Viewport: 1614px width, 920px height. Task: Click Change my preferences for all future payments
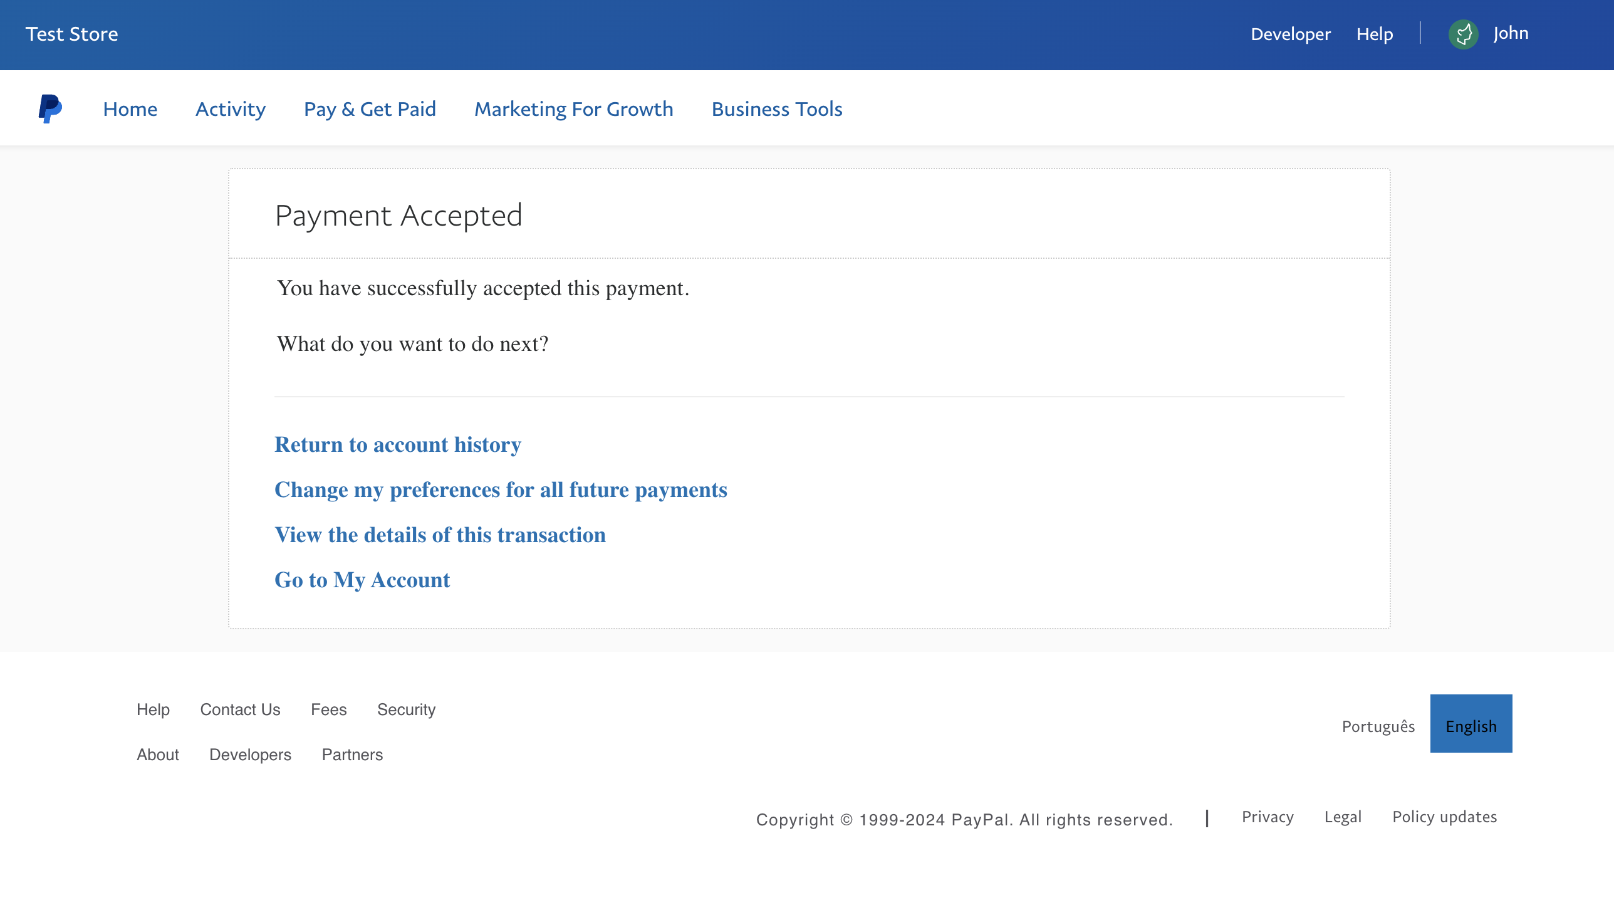(501, 489)
